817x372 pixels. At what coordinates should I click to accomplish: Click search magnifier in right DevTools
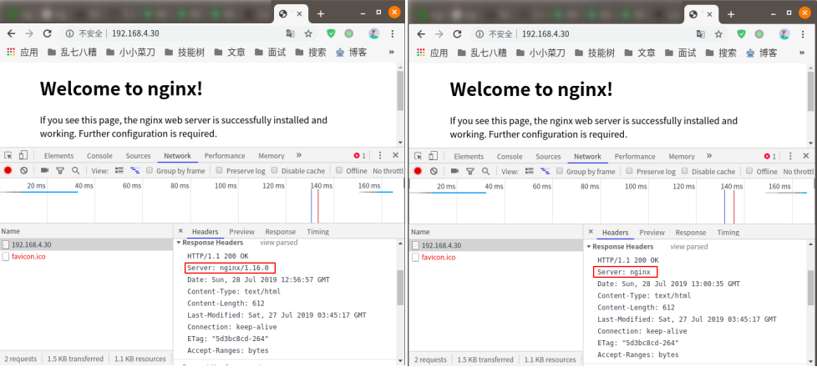[x=485, y=171]
